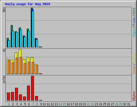Image resolution: width=137 pixels, height=107 pixels.
Task: Click day 3 on the x-axis
Action: coord(17,104)
